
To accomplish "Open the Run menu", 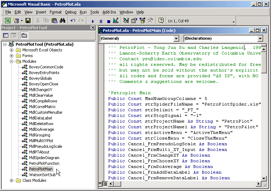I will (x=83, y=12).
